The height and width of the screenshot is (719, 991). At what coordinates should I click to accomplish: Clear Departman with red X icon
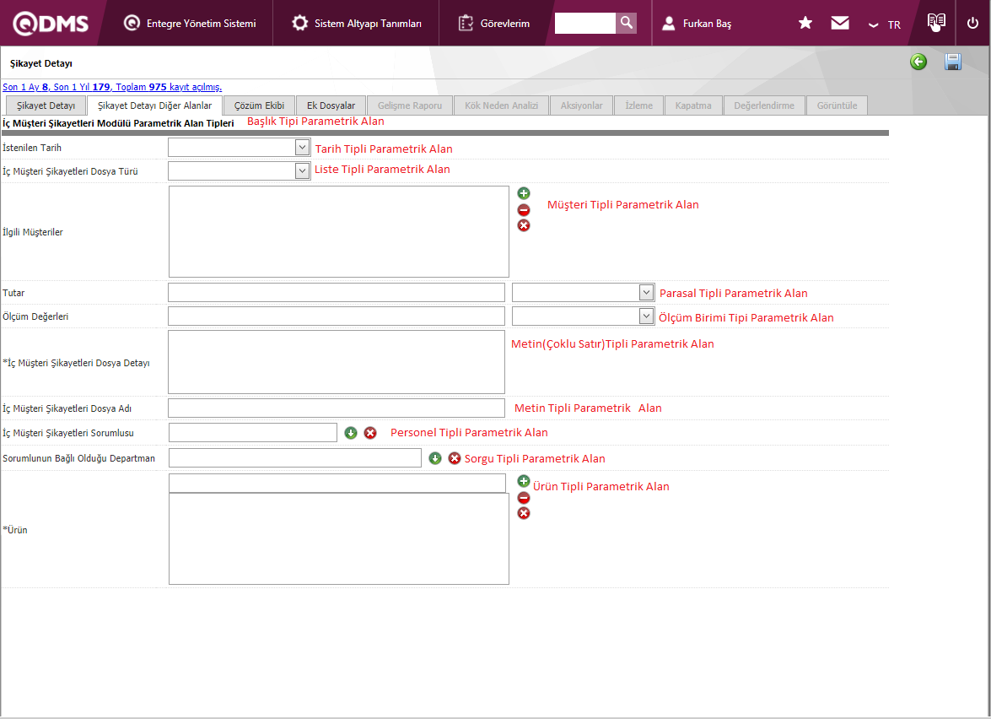click(455, 458)
